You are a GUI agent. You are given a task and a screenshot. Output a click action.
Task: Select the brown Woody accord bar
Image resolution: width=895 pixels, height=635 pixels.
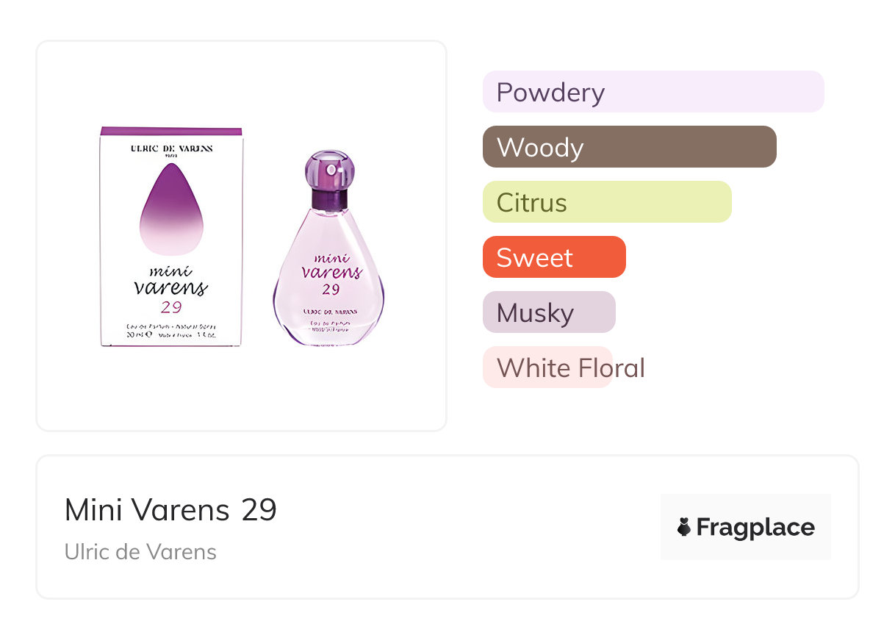click(x=629, y=147)
